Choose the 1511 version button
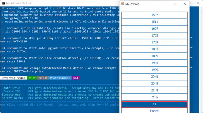This screenshot has height=113, width=203. [155, 22]
